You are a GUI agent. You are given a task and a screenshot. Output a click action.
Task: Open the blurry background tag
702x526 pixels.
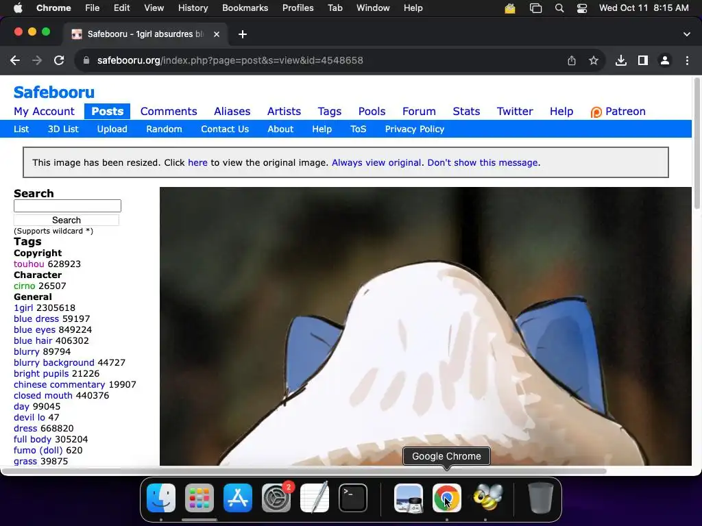click(53, 363)
